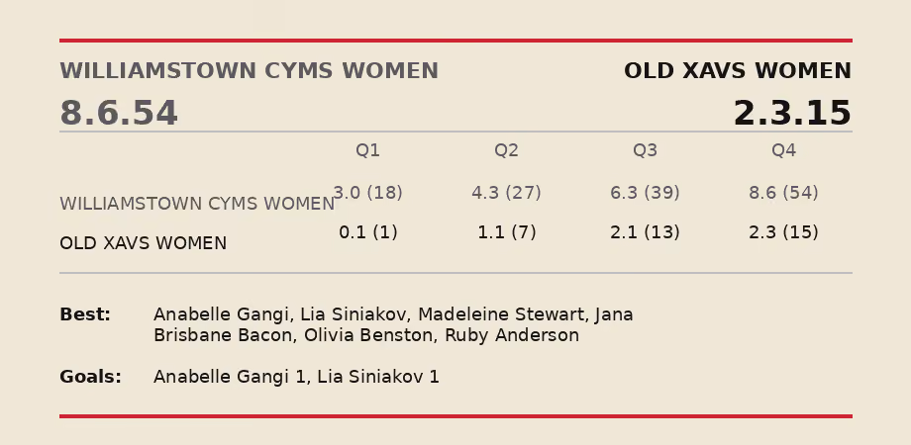Click Williamstown Q2 score 4.3 (27)

(x=506, y=193)
